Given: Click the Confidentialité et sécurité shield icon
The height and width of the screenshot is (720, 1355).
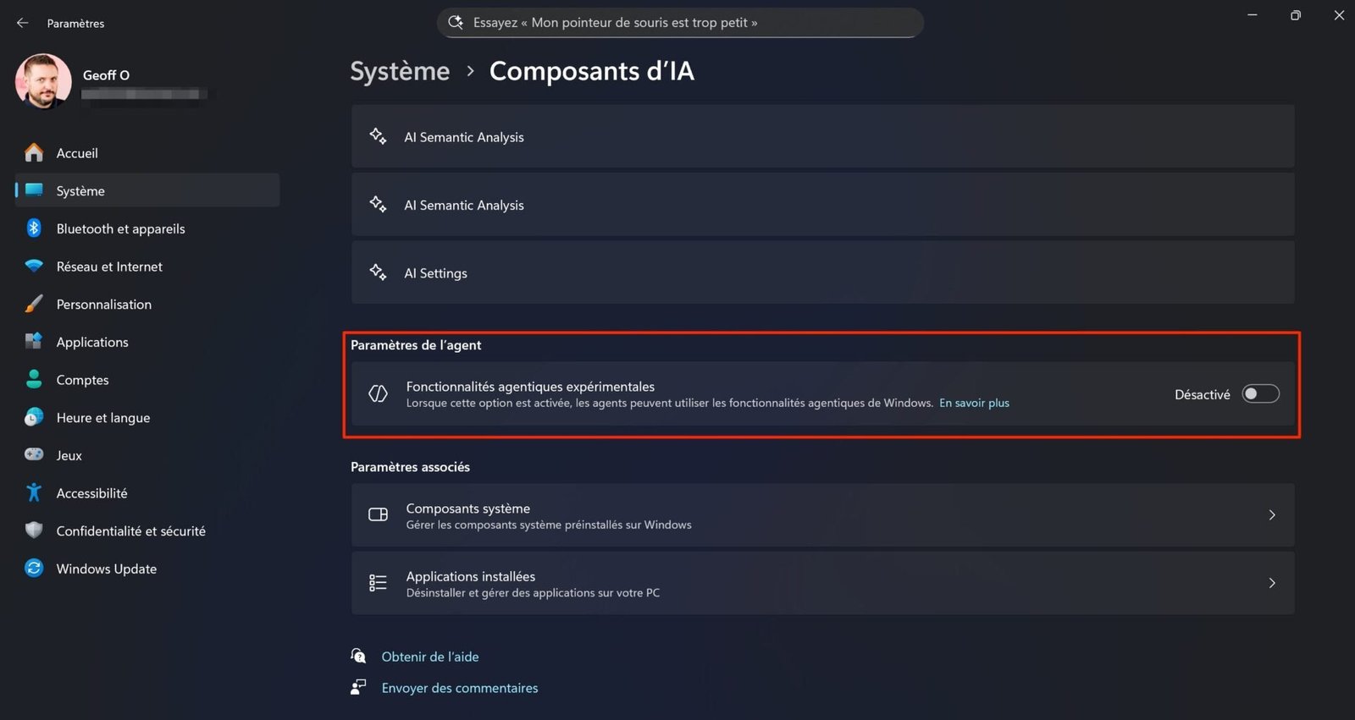Looking at the screenshot, I should (x=34, y=530).
